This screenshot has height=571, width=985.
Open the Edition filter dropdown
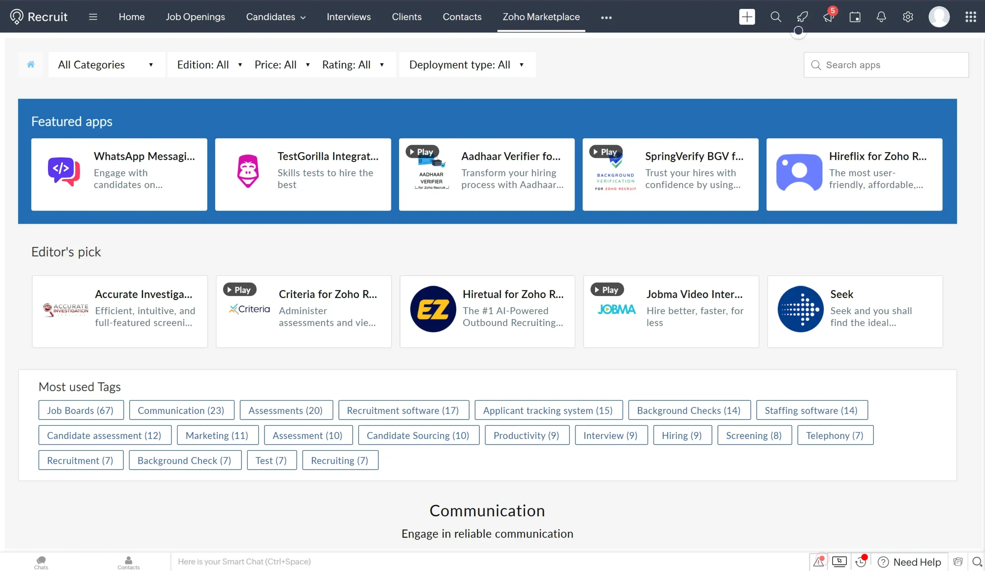(x=210, y=65)
